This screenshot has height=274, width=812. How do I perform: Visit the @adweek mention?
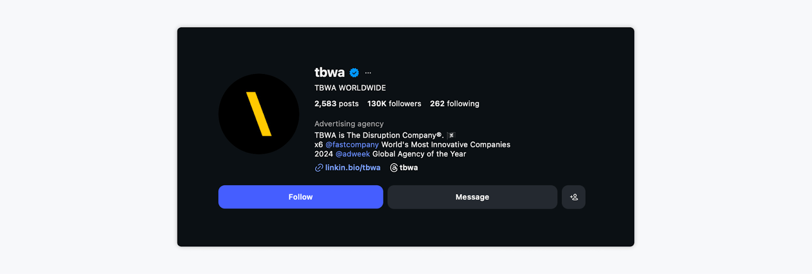[353, 154]
